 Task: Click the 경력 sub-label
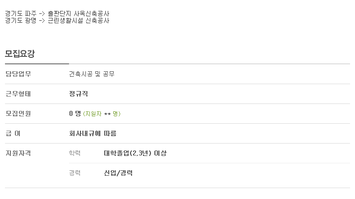pyautogui.click(x=74, y=173)
